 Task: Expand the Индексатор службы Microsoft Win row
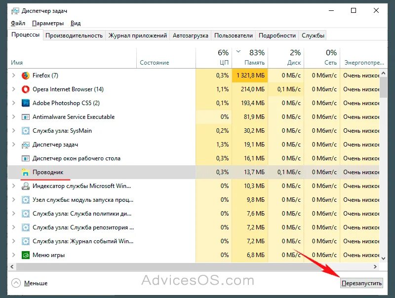14,186
